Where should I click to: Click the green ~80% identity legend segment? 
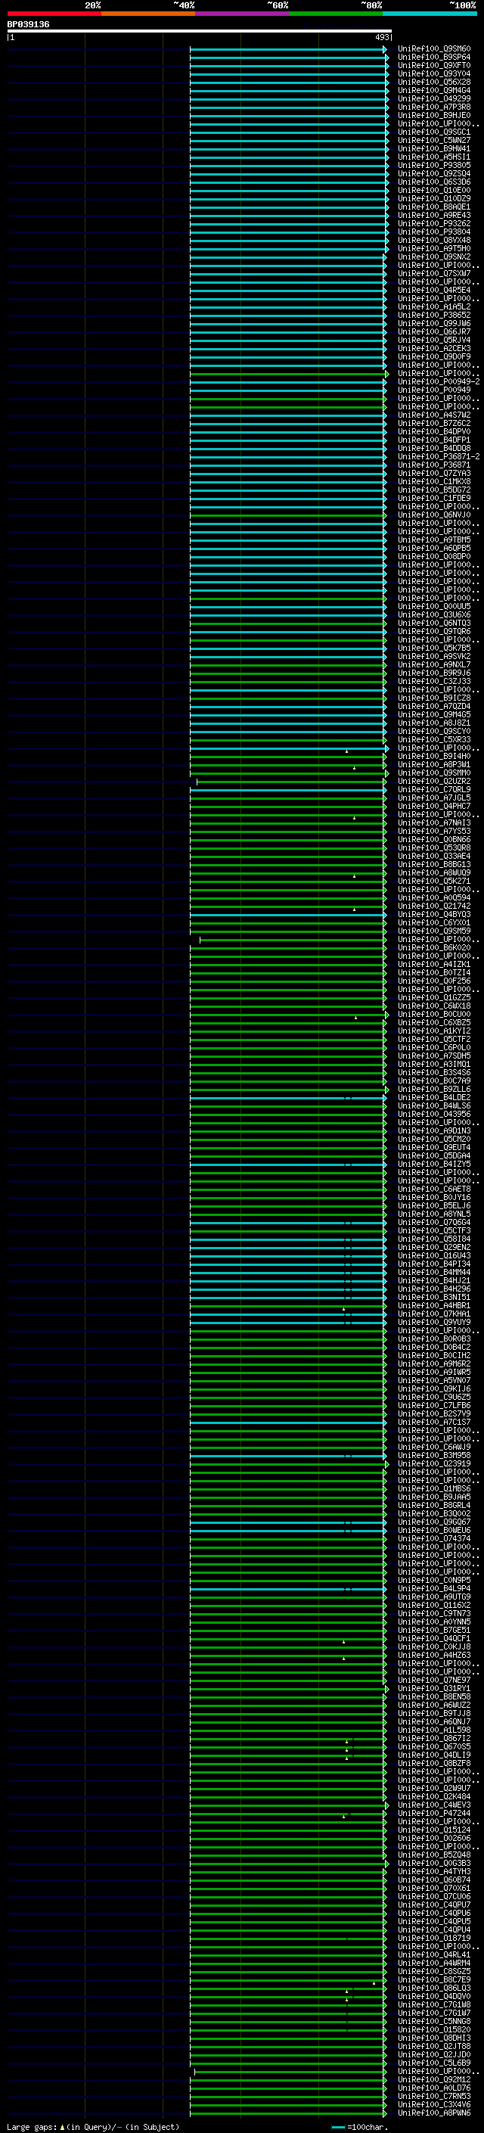tap(336, 14)
